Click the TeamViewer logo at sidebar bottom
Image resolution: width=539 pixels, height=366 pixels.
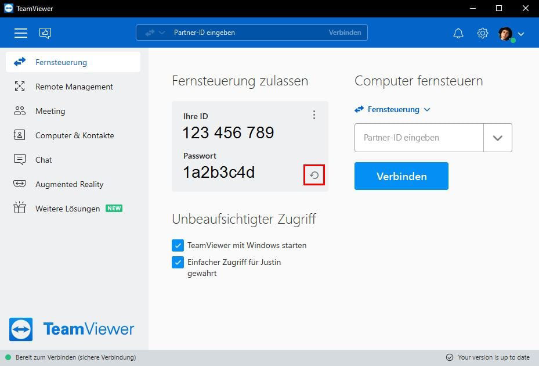coord(71,329)
